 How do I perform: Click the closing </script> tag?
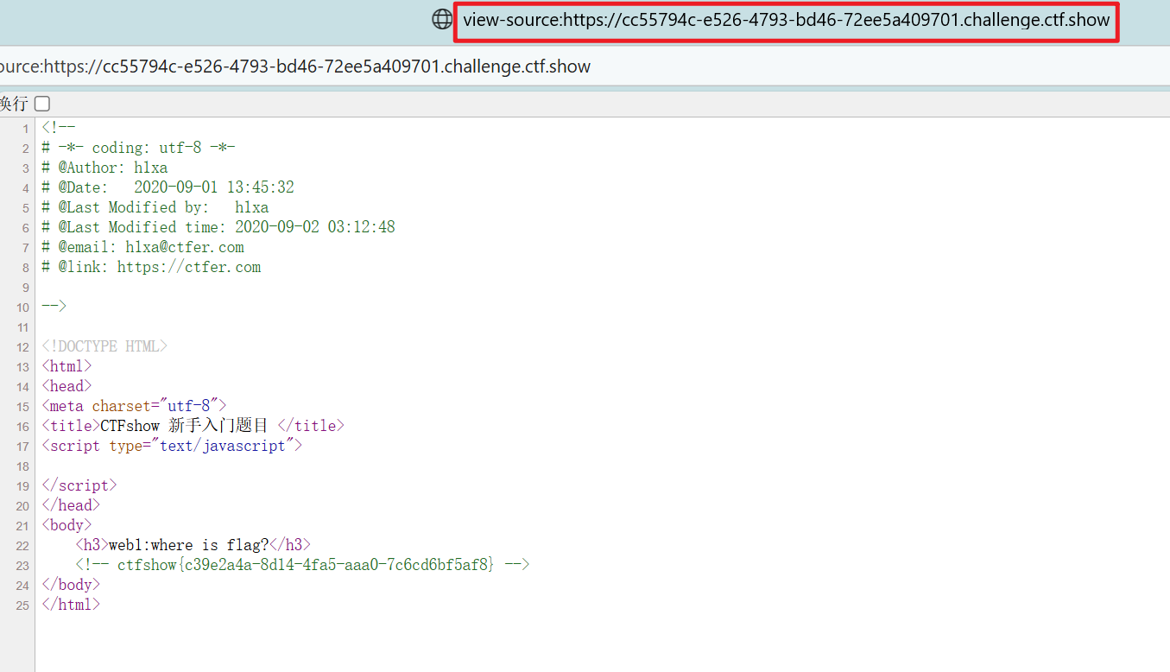tap(79, 485)
